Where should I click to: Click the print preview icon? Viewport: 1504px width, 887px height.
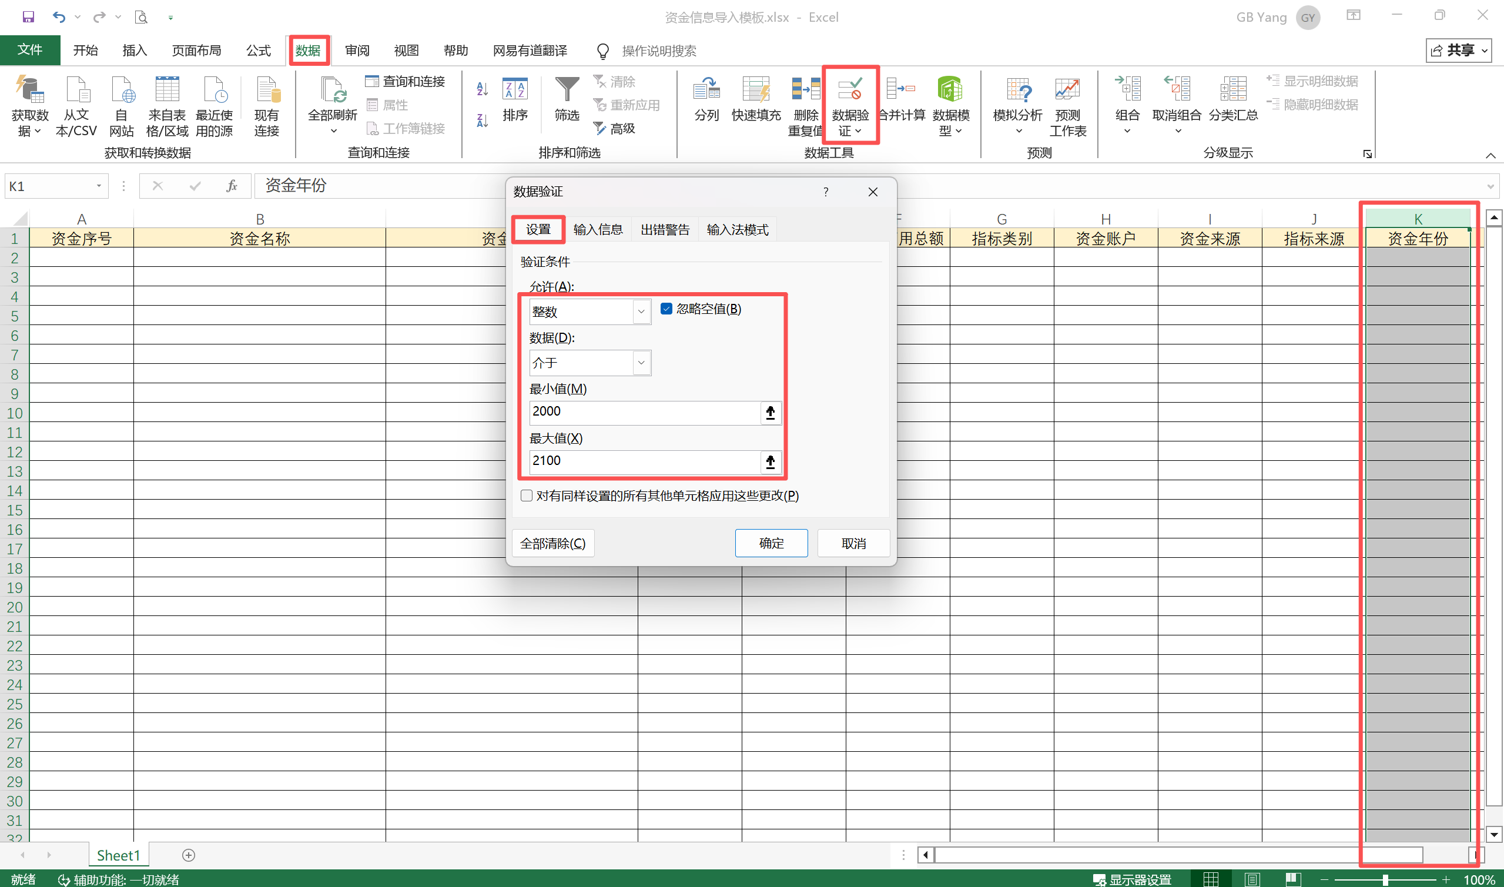141,16
